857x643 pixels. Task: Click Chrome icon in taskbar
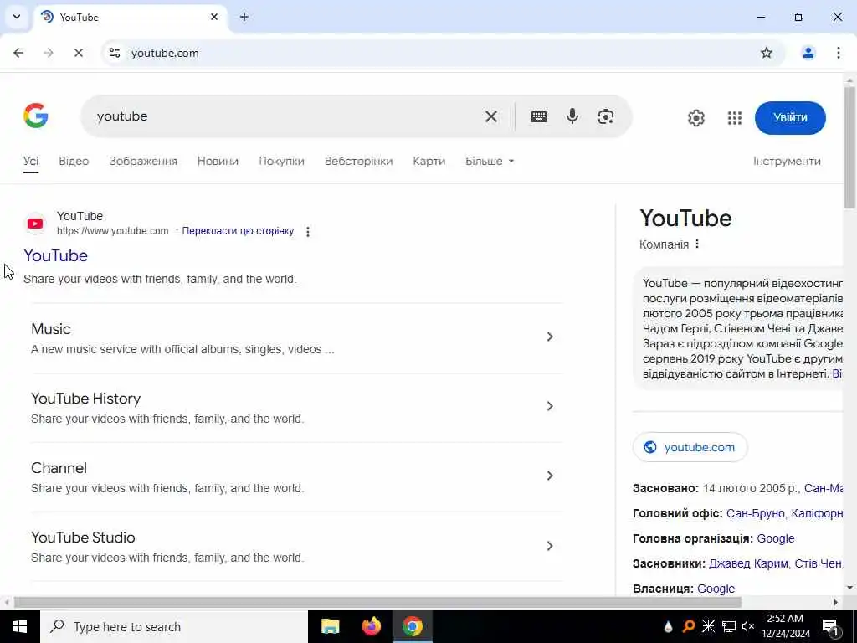pyautogui.click(x=413, y=626)
